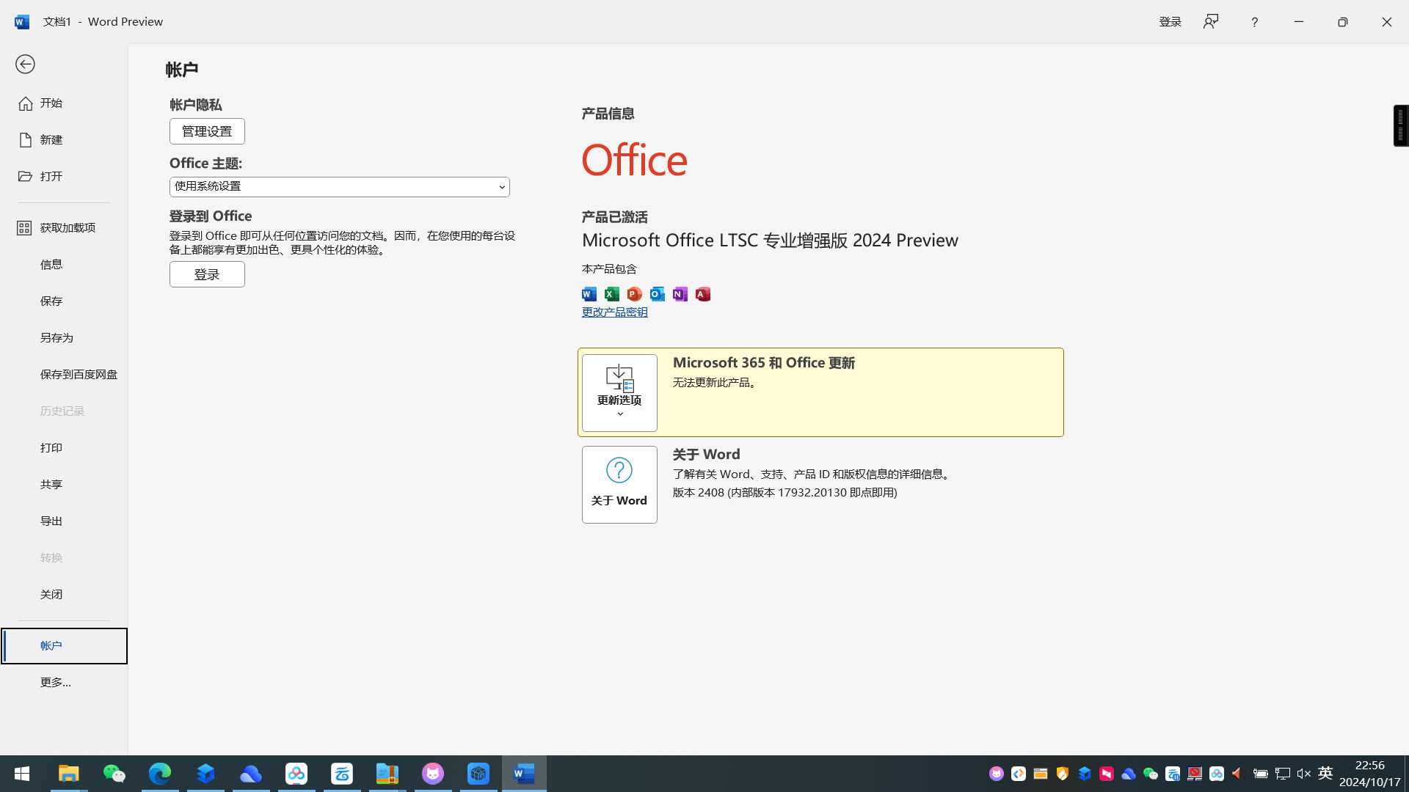The width and height of the screenshot is (1409, 792).
Task: Choose 另存为 in the sidebar
Action: [64, 338]
